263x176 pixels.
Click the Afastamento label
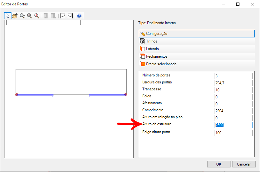pyautogui.click(x=152, y=103)
